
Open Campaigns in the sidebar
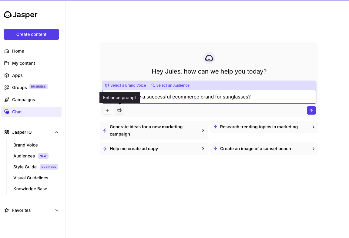32,100
